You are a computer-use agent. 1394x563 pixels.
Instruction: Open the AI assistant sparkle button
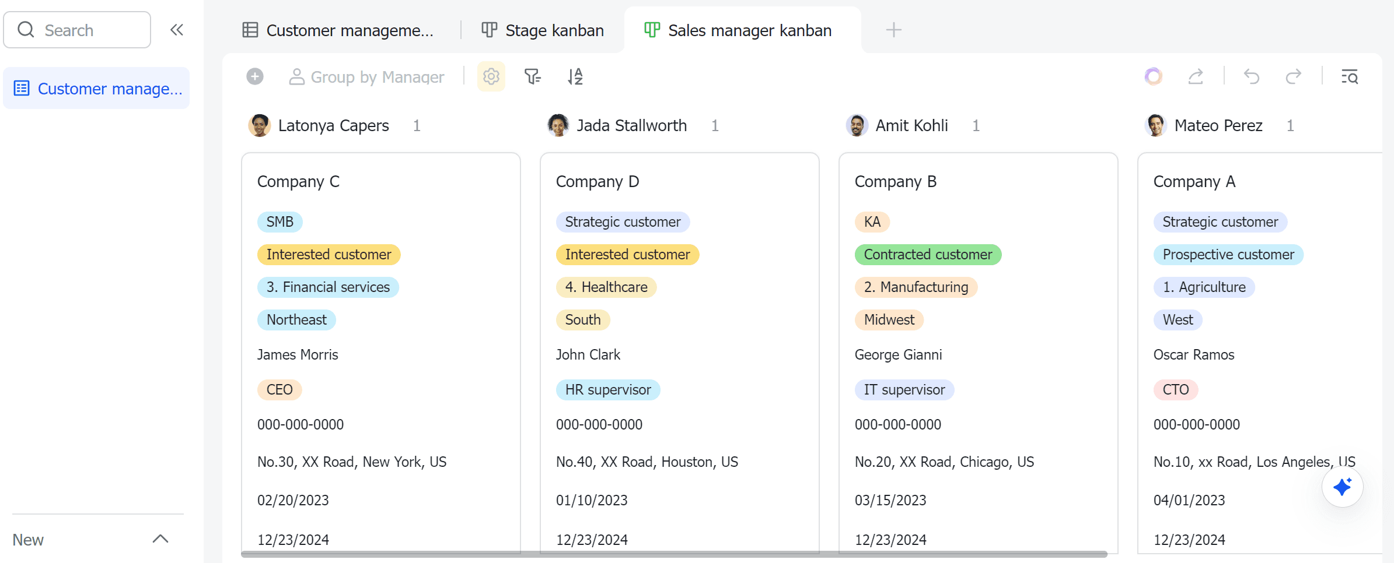[x=1342, y=487]
